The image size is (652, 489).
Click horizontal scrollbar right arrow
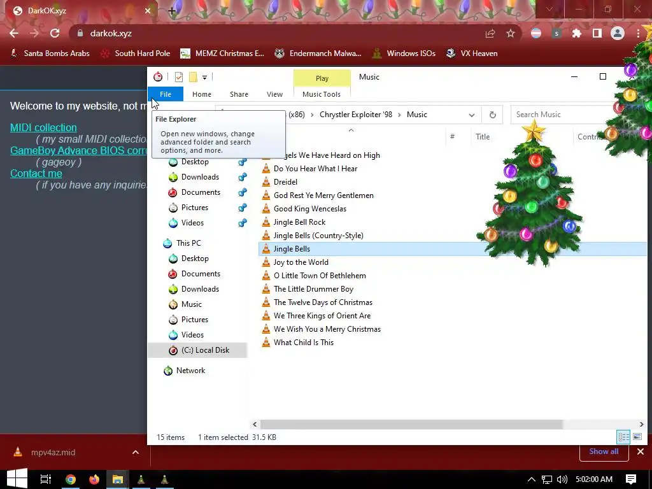tap(641, 425)
